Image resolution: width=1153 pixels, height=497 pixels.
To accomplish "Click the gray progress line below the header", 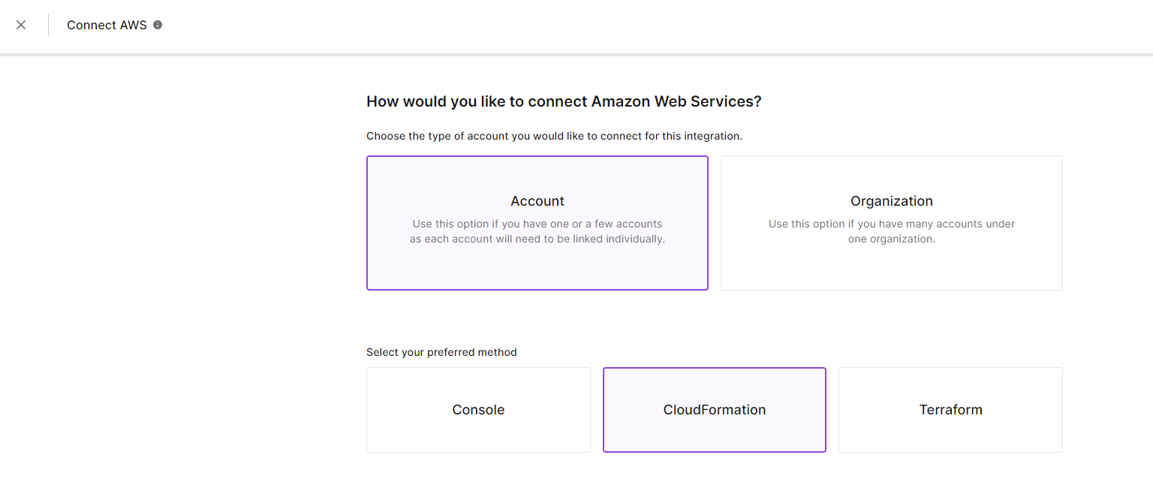I will [x=576, y=54].
